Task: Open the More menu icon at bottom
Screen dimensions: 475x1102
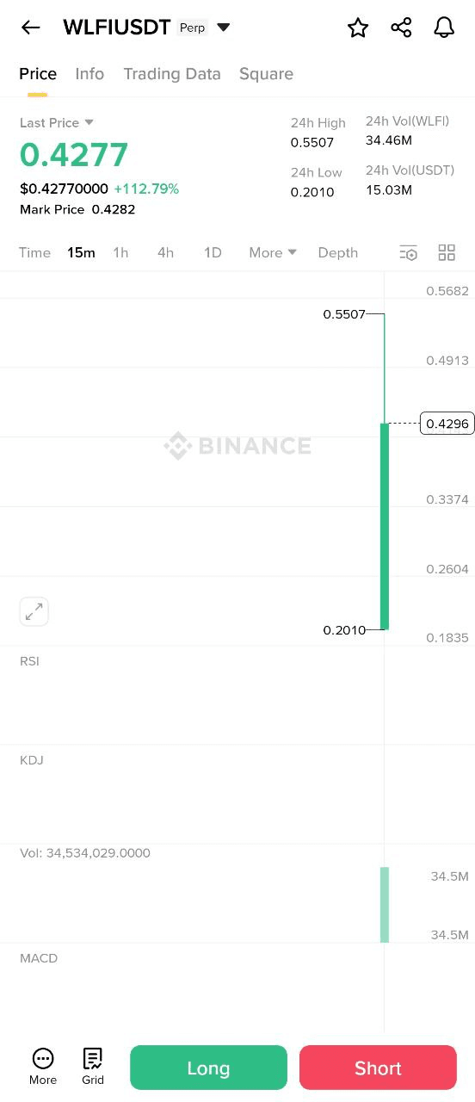Action: pyautogui.click(x=43, y=1067)
